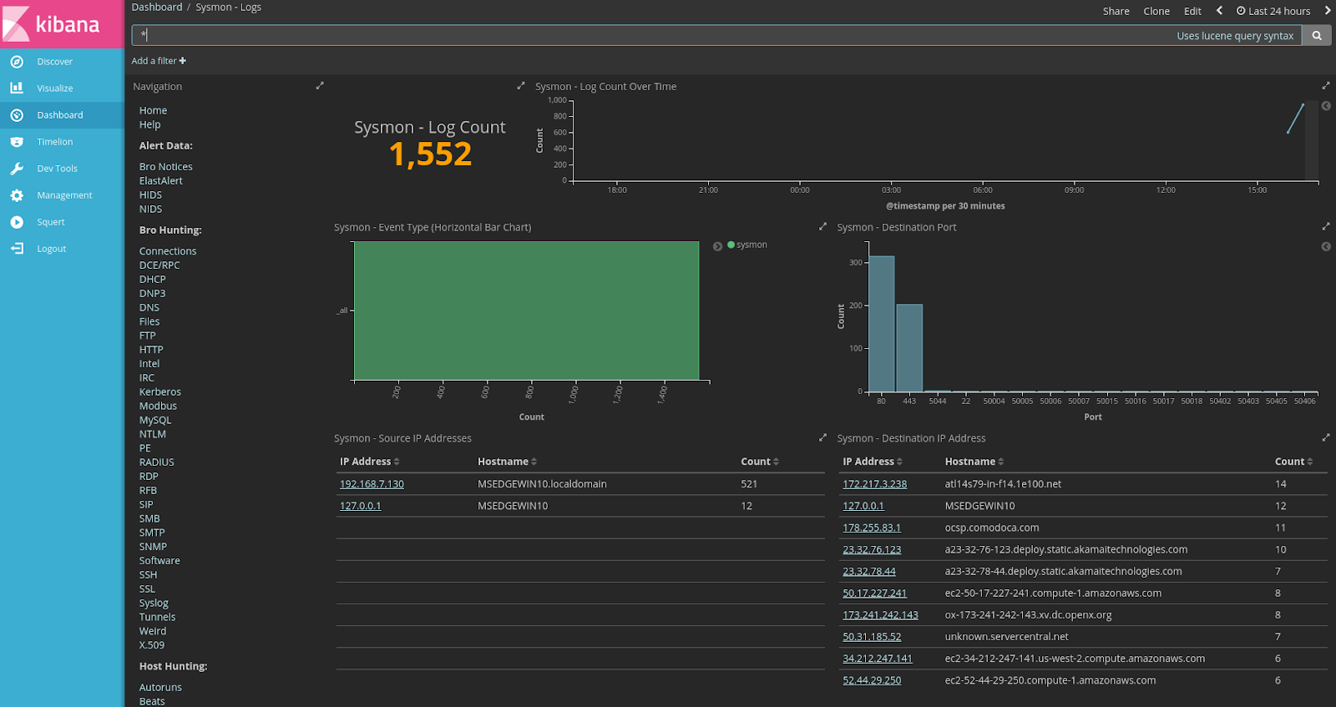Run the query with search magnifier button
The height and width of the screenshot is (707, 1336).
pos(1317,35)
